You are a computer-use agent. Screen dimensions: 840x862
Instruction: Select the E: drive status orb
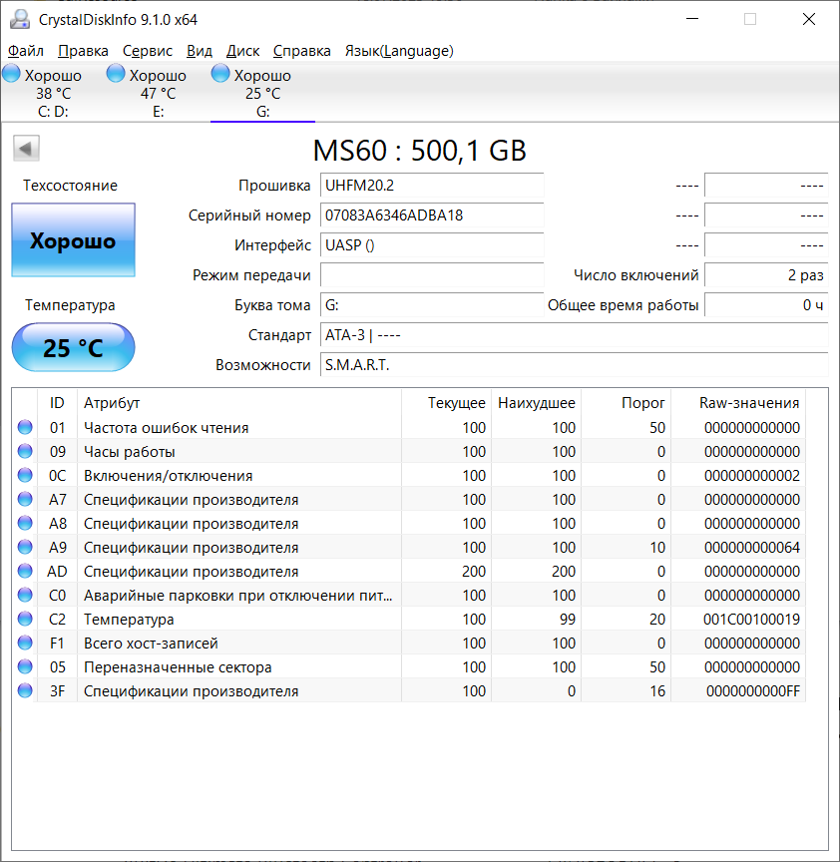[x=116, y=74]
